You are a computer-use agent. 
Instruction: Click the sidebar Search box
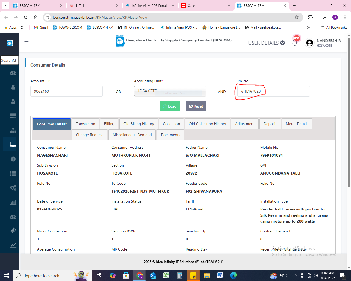click(x=9, y=60)
